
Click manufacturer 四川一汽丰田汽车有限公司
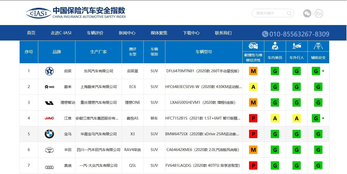tap(98, 150)
